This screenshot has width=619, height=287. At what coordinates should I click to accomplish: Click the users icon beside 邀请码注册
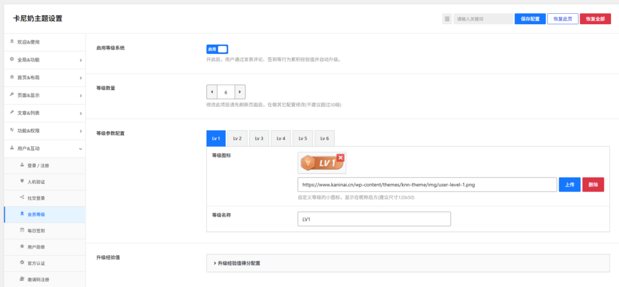pos(22,279)
